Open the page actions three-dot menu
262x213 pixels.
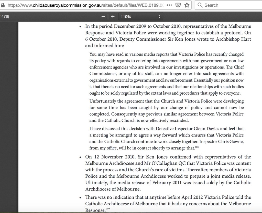(169, 5)
